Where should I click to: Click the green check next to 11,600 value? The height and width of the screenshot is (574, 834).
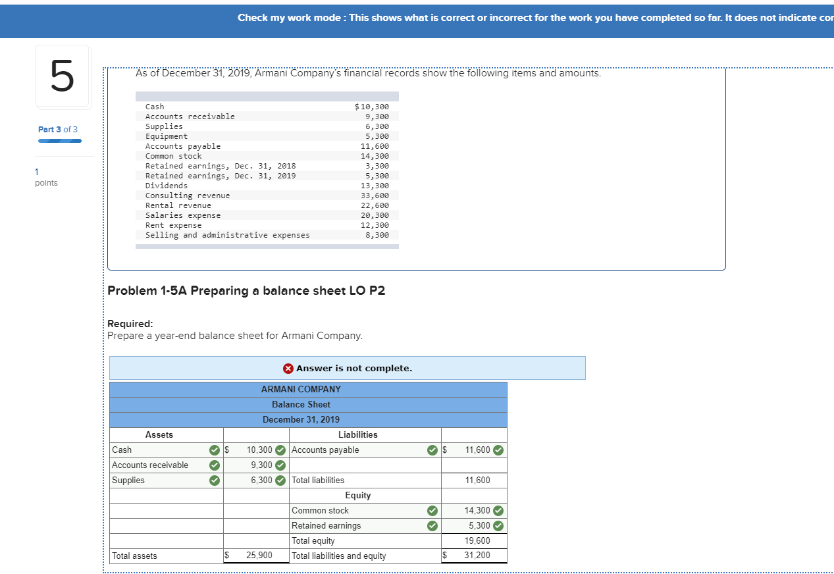click(x=498, y=450)
